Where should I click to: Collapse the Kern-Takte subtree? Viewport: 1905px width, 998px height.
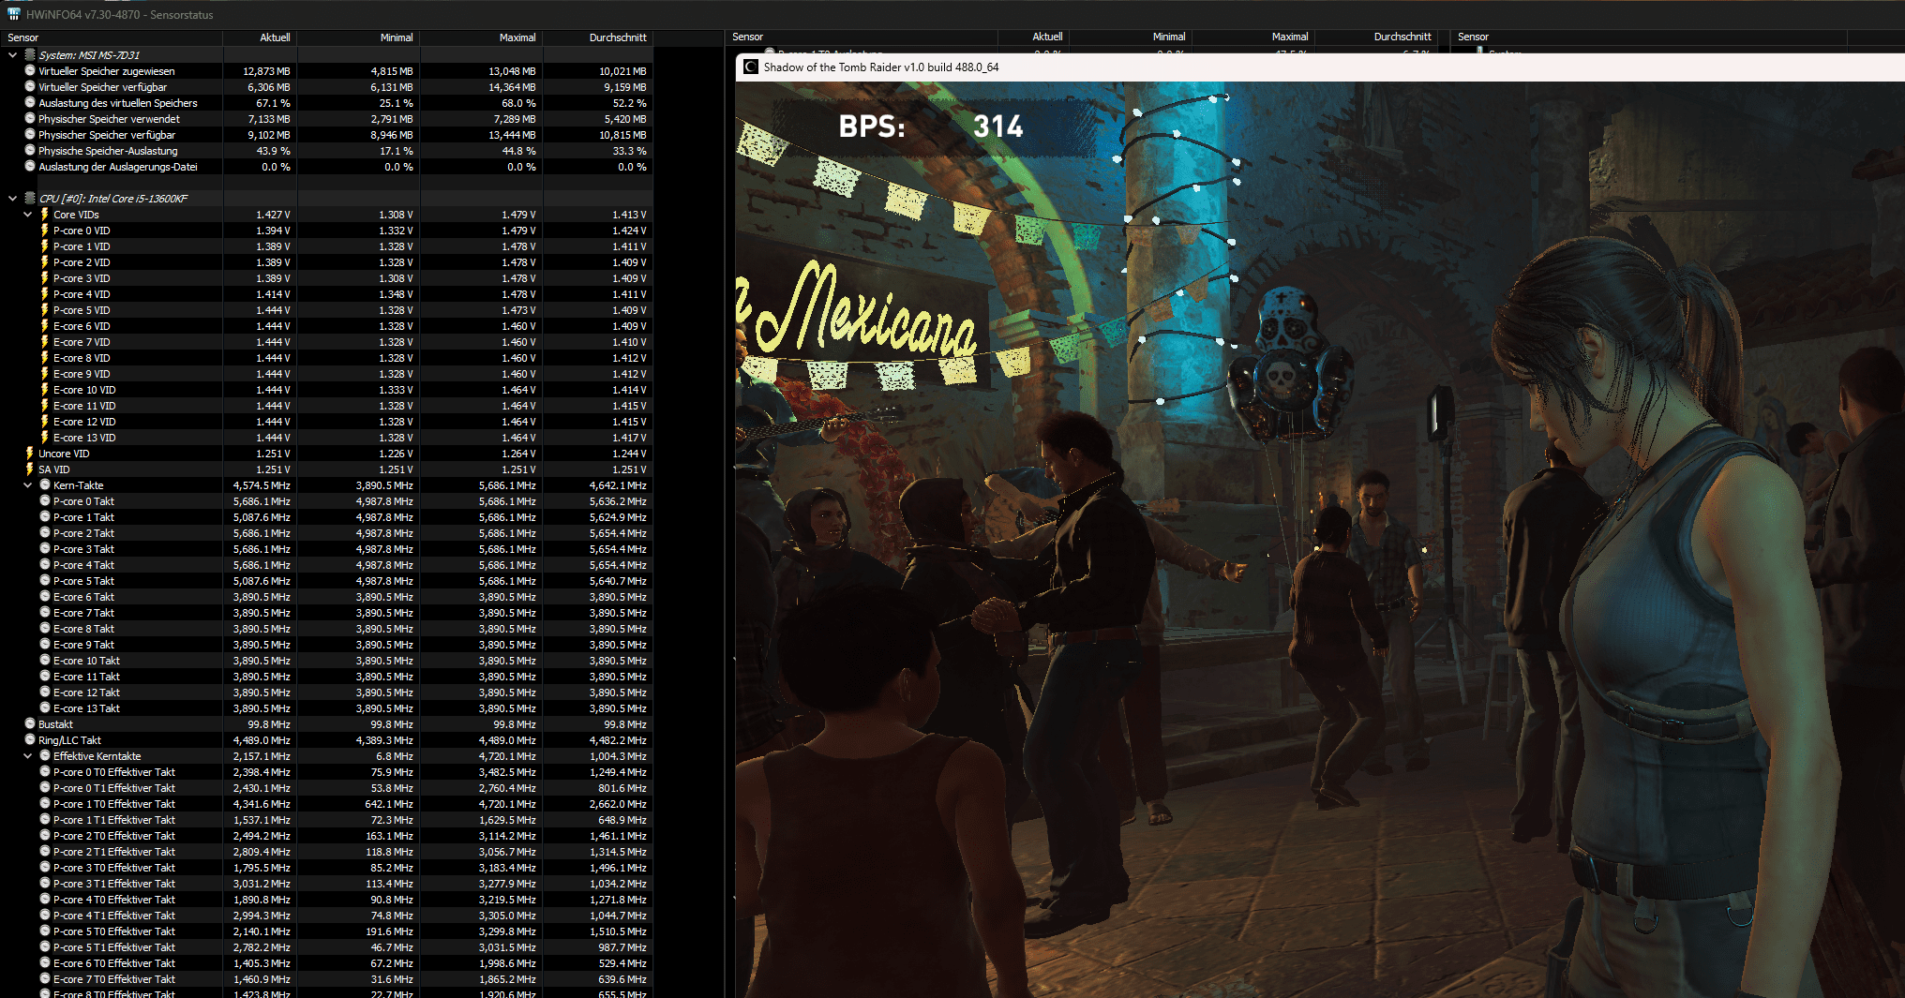point(27,484)
